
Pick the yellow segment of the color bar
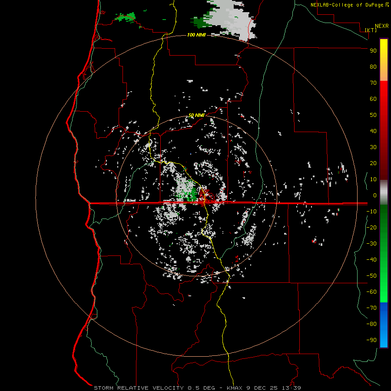[384, 60]
